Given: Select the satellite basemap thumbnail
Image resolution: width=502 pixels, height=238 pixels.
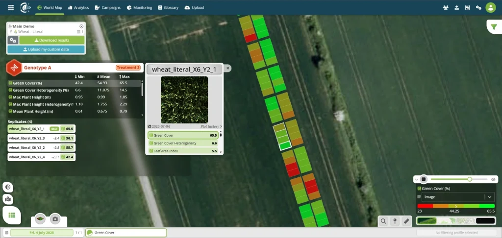Looking at the screenshot, I should click(x=426, y=221).
